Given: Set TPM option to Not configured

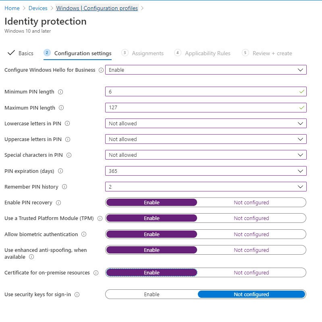Looking at the screenshot, I should coord(251,218).
